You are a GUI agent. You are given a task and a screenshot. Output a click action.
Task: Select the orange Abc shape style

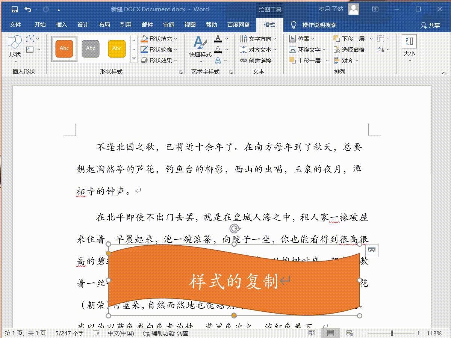pyautogui.click(x=63, y=48)
